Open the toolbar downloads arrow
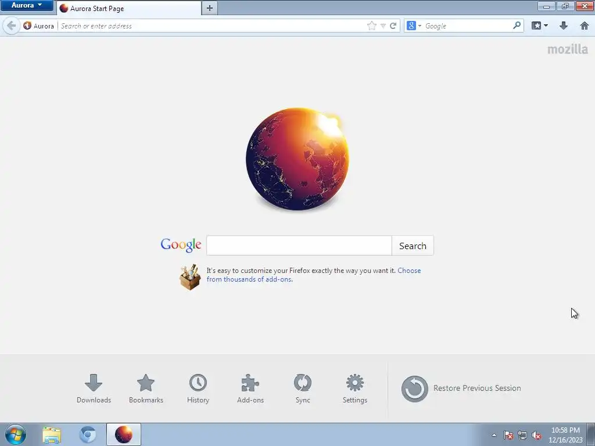This screenshot has width=595, height=446. pos(564,26)
